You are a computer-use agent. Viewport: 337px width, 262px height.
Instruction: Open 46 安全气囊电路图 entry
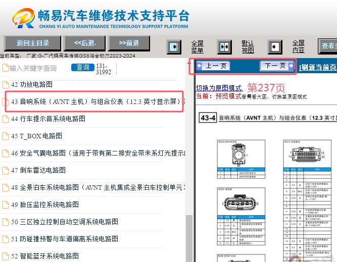pos(98,153)
